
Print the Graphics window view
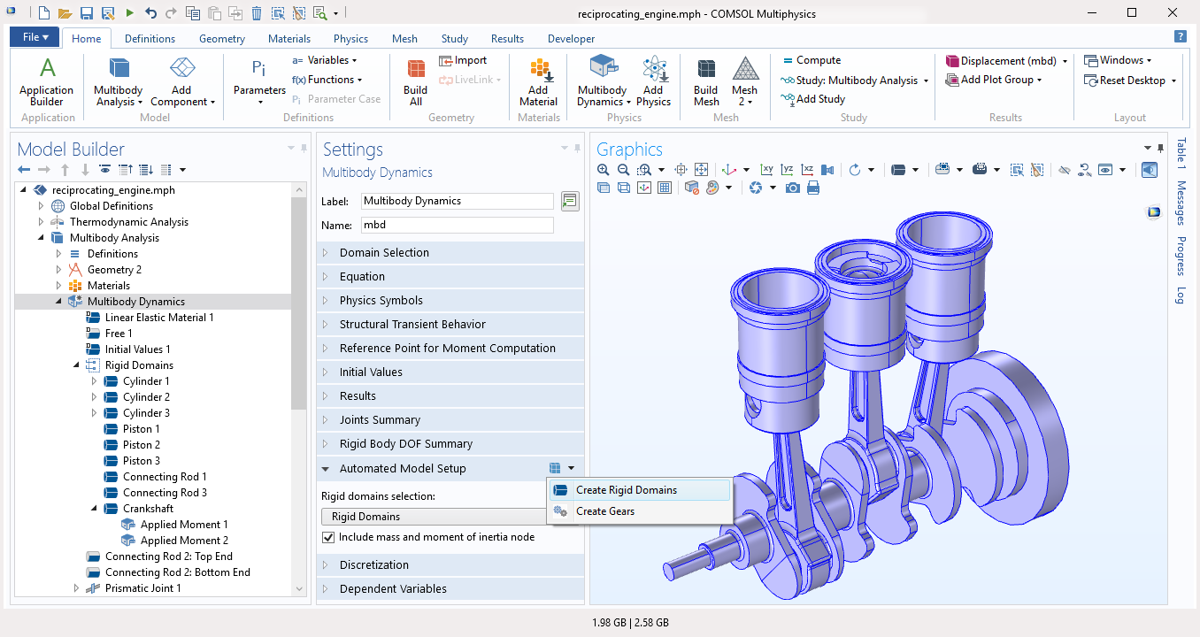click(x=813, y=188)
